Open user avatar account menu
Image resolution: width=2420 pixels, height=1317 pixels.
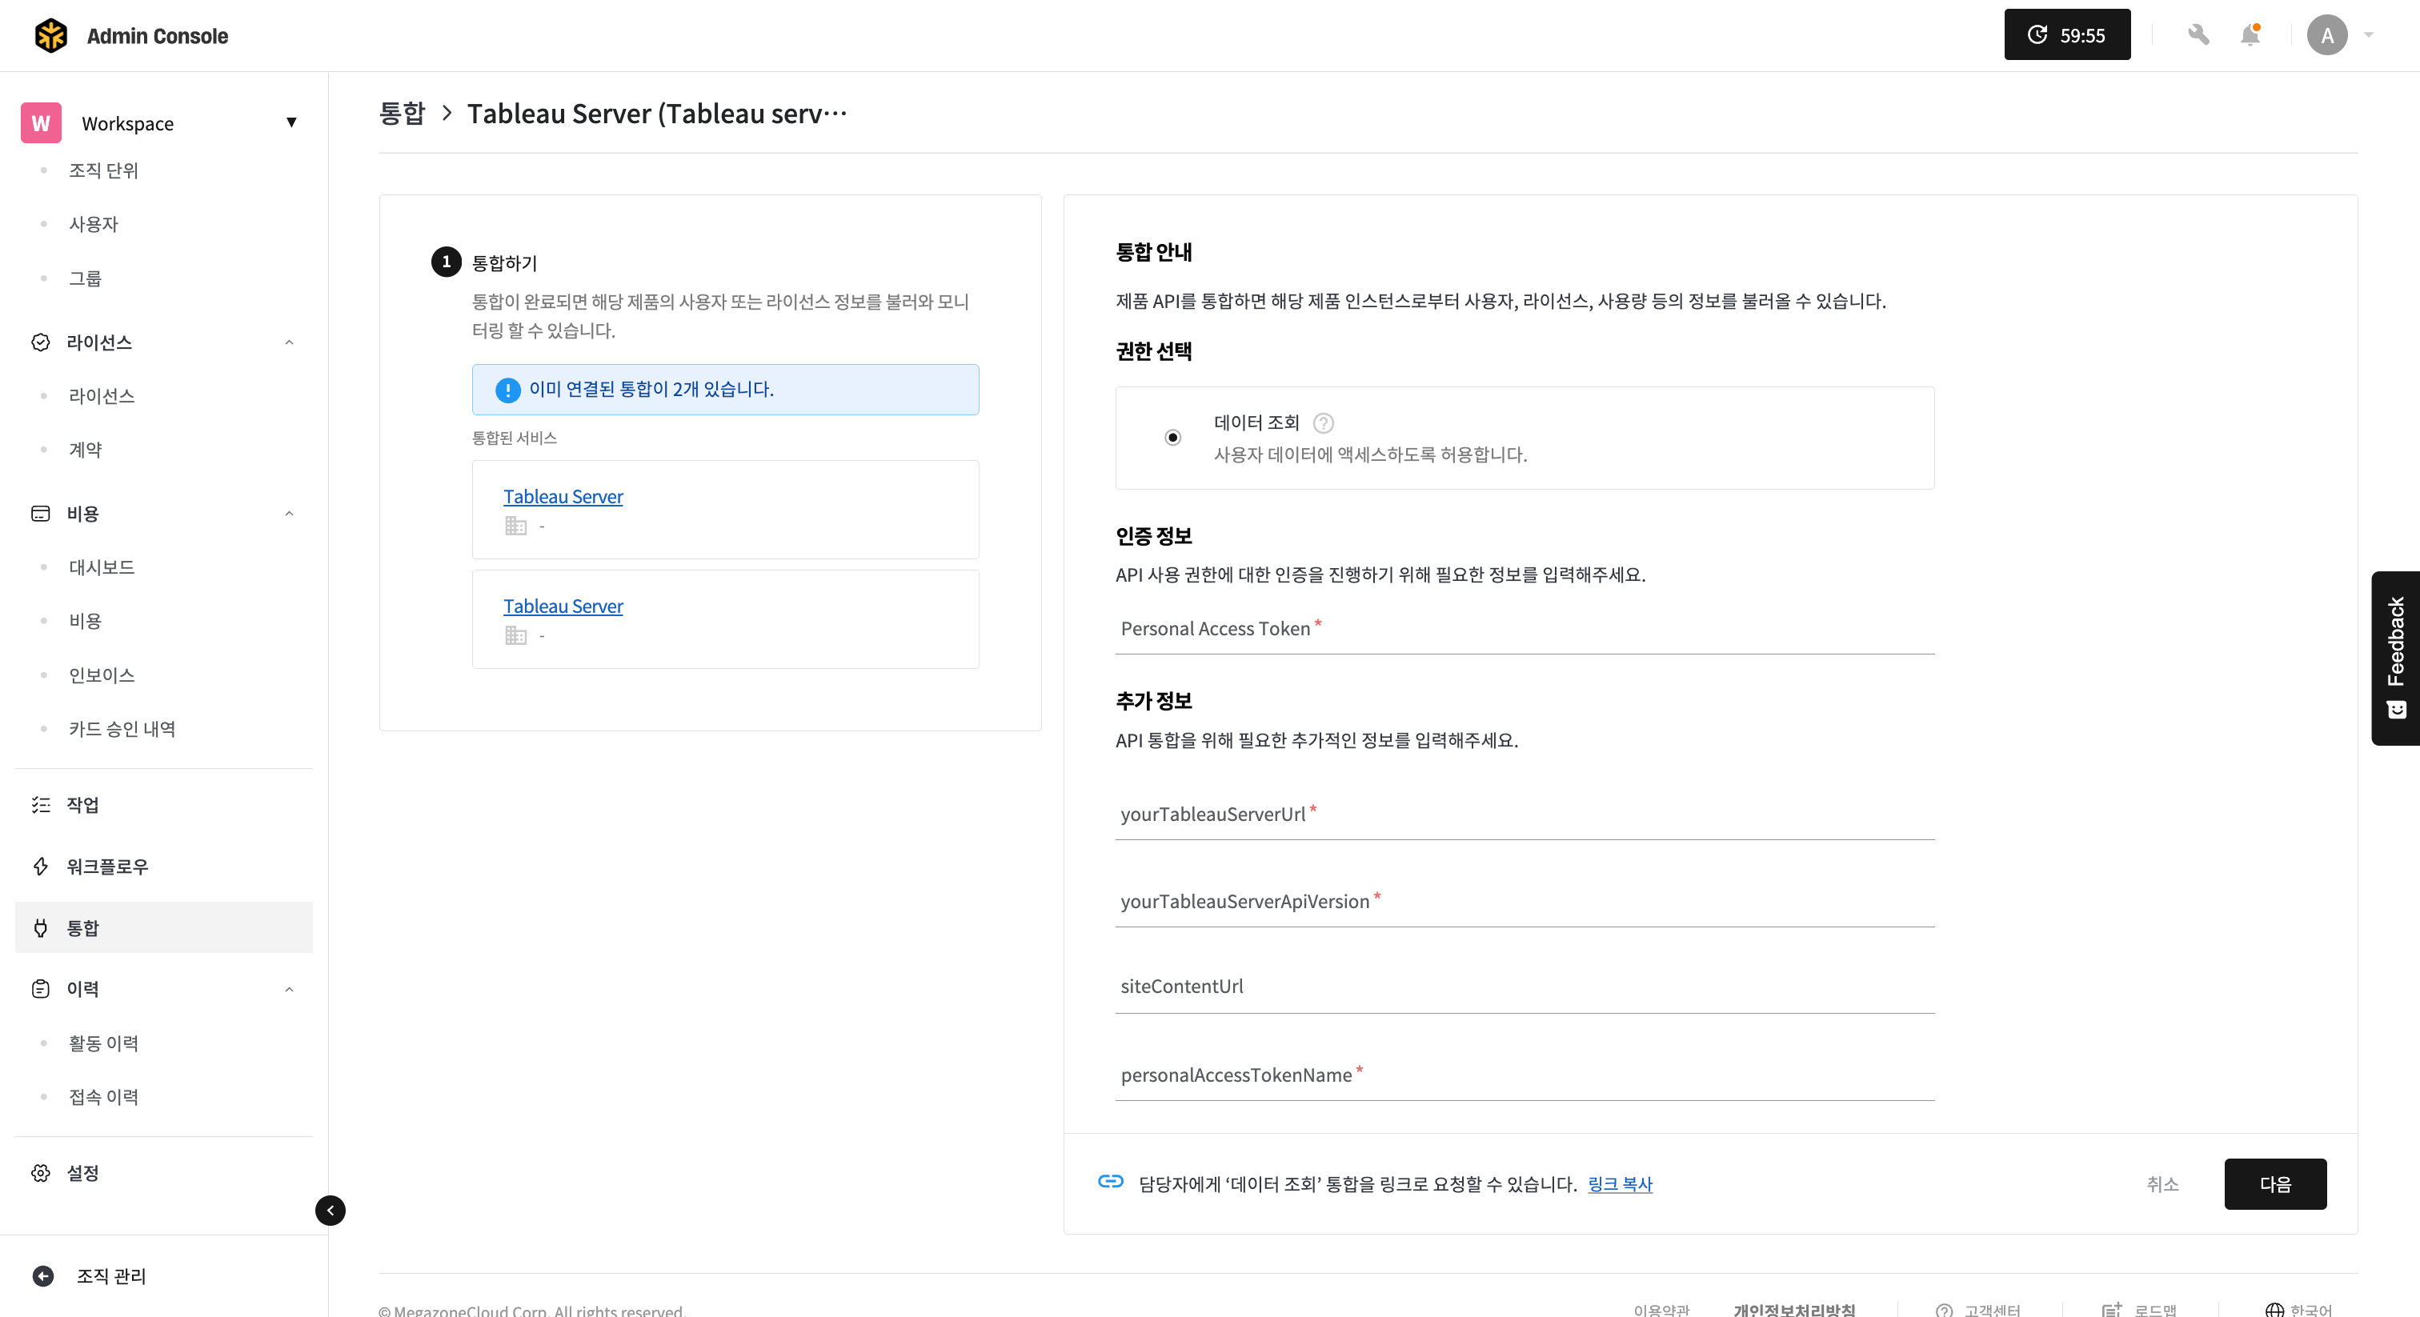2327,36
